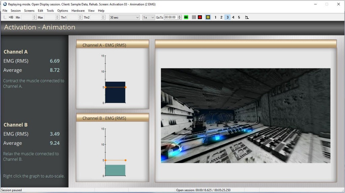The width and height of the screenshot is (345, 193).
Task: Click the Max value input field
Action: (50, 17)
